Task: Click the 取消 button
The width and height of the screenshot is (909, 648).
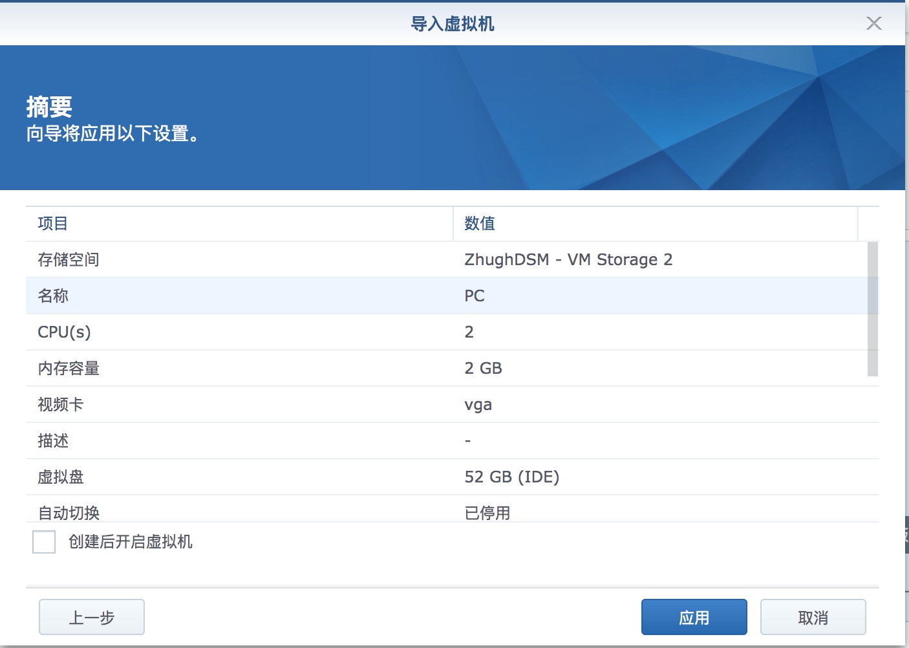Action: pyautogui.click(x=813, y=617)
